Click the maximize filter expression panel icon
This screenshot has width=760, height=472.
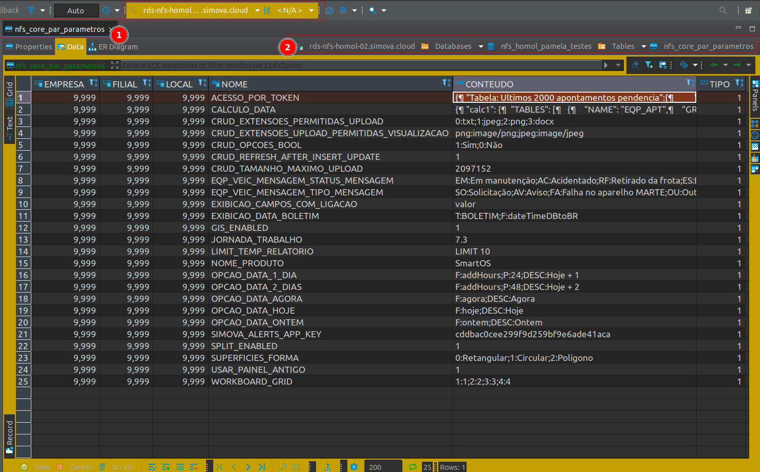(x=115, y=65)
